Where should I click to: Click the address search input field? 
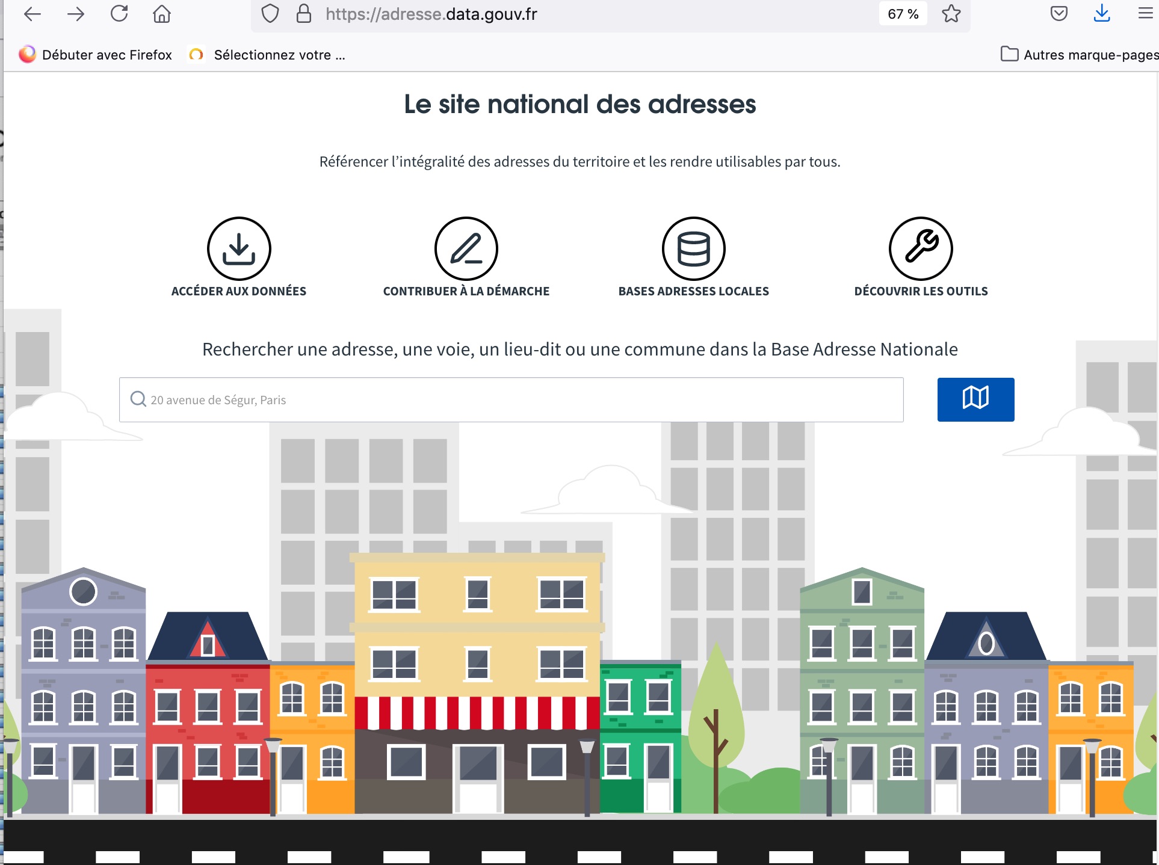click(512, 399)
